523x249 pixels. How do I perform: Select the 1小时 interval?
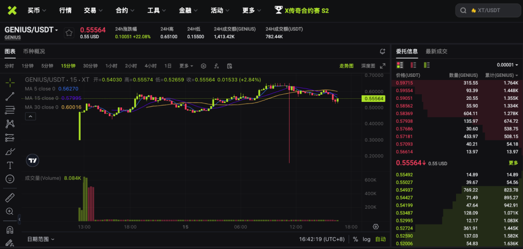pos(111,66)
